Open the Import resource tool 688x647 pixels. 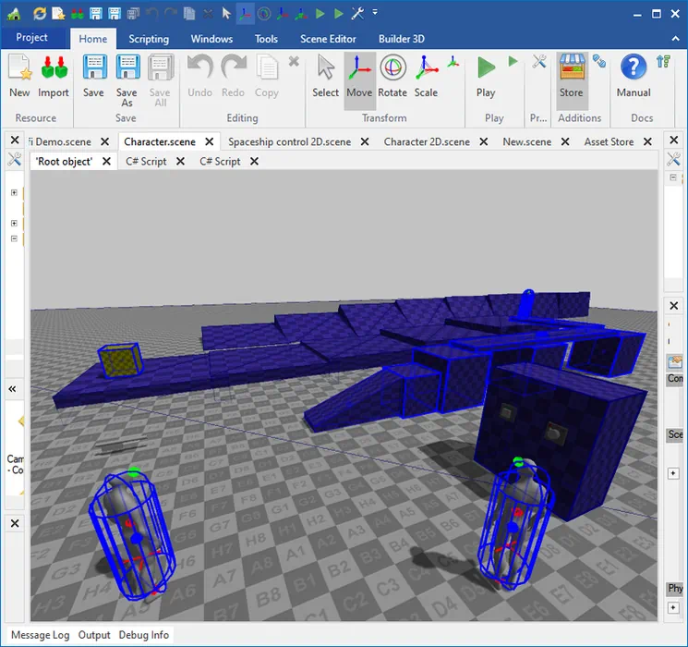tap(54, 76)
